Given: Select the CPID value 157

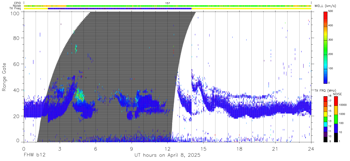Looking at the screenshot, I should (168, 3).
